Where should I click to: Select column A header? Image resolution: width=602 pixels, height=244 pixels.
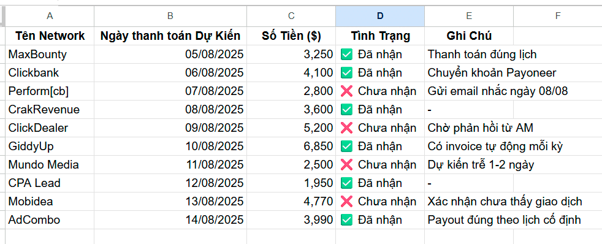[50, 16]
